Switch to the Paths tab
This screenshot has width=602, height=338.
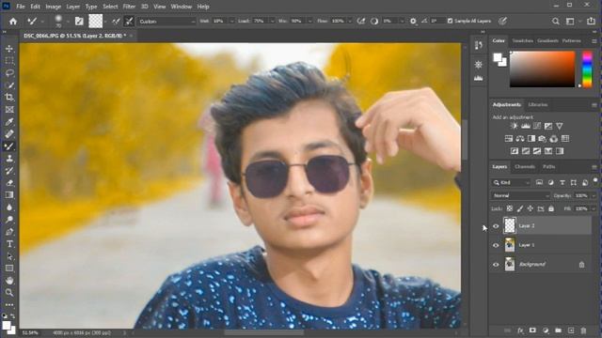click(548, 167)
